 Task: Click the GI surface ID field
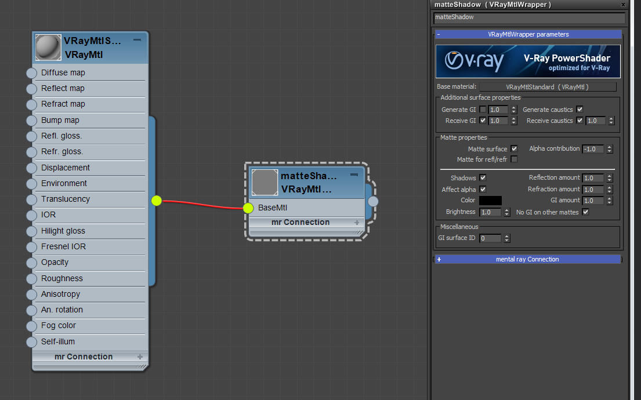click(490, 238)
